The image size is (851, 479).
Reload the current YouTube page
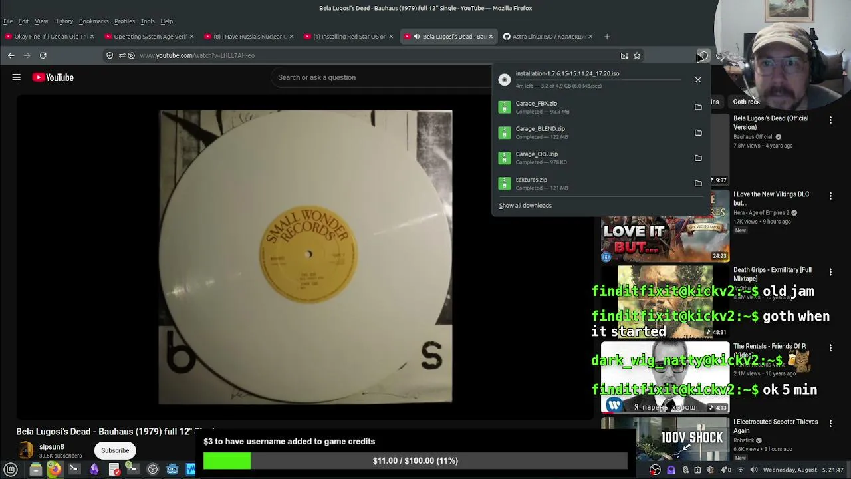coord(43,55)
